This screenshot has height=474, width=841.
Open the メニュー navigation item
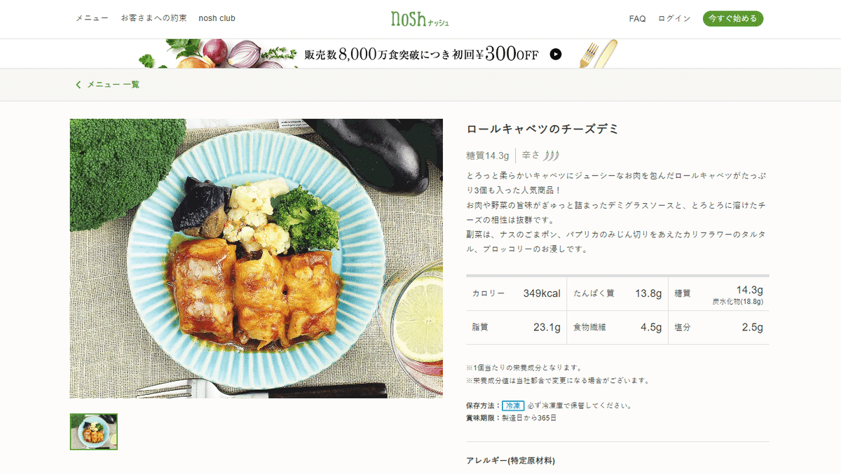[x=92, y=19]
